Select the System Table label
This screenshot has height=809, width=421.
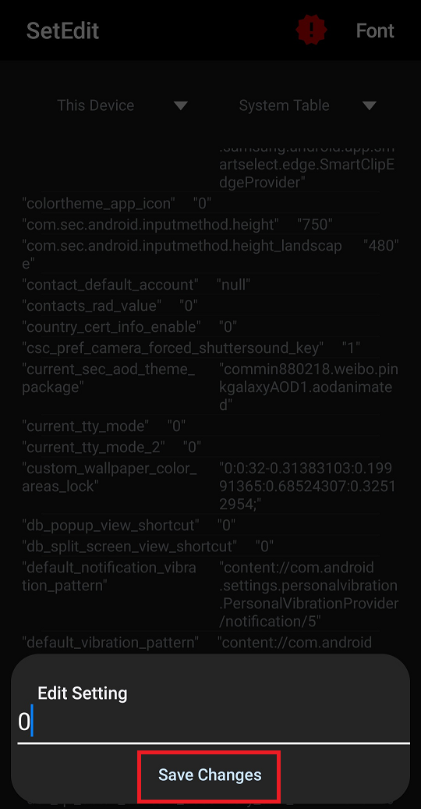(284, 105)
